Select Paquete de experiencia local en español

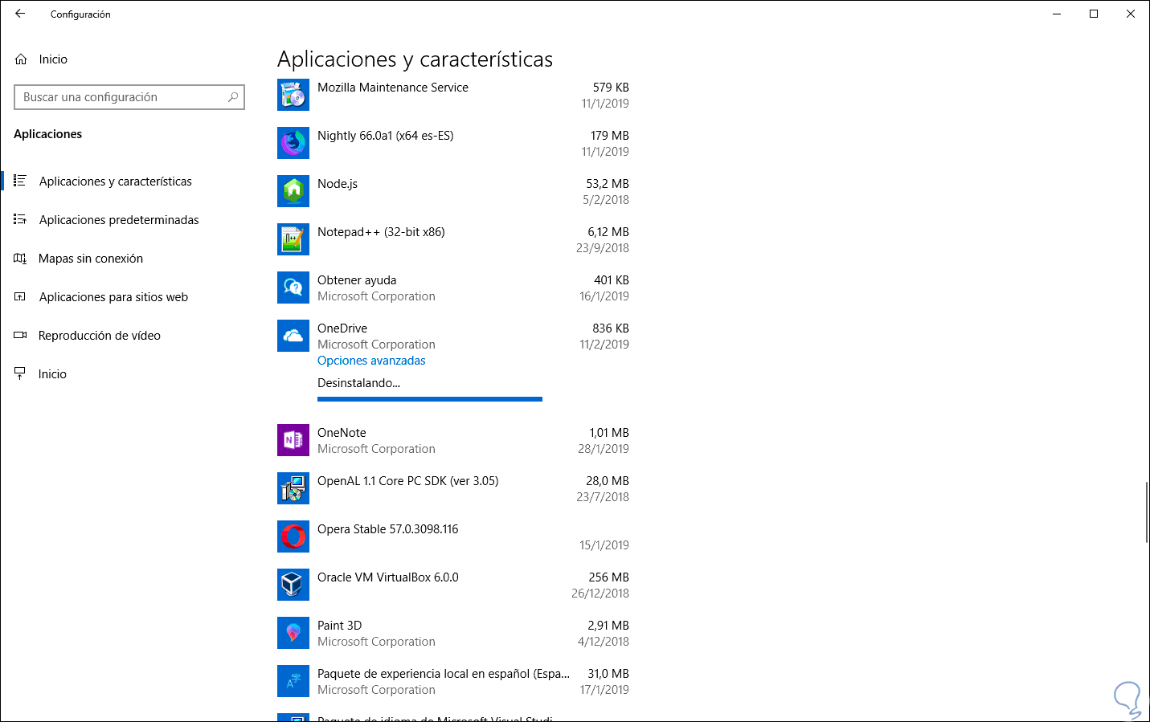click(x=444, y=674)
